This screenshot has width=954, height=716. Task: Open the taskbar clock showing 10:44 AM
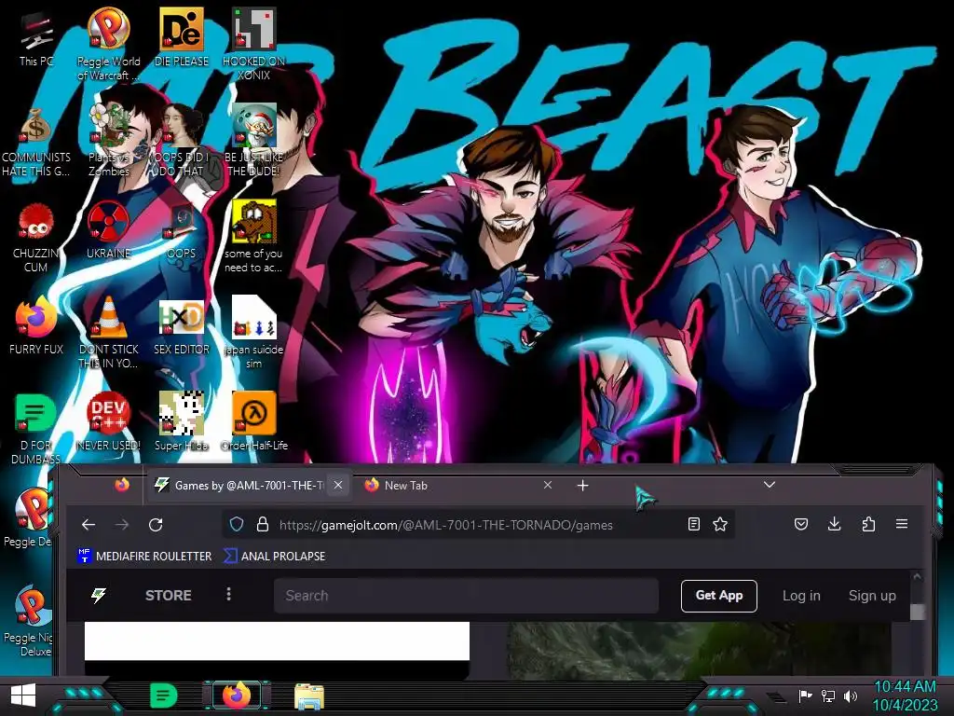[x=905, y=695]
